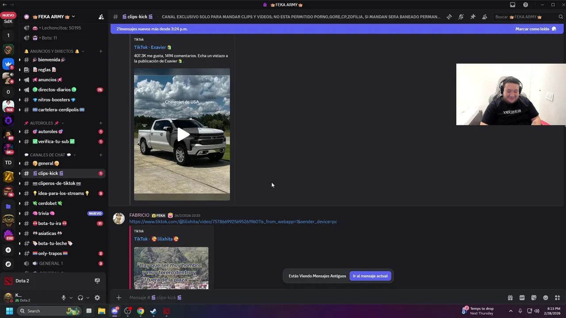
Task: Add channel to CANALES DE CHAT category
Action: (101, 155)
